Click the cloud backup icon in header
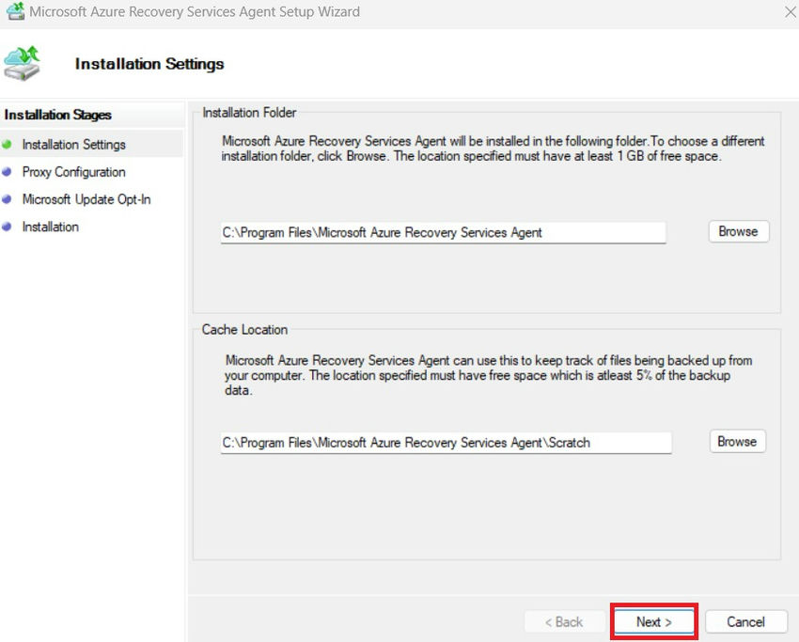 click(23, 63)
